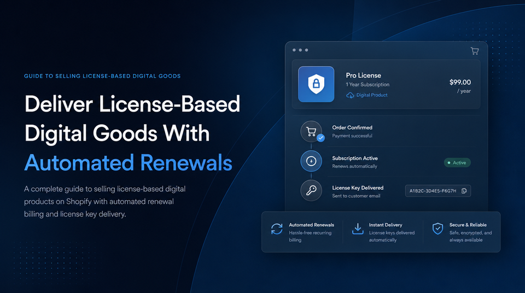Copy the license key with copy icon
The height and width of the screenshot is (293, 525).
pos(464,191)
